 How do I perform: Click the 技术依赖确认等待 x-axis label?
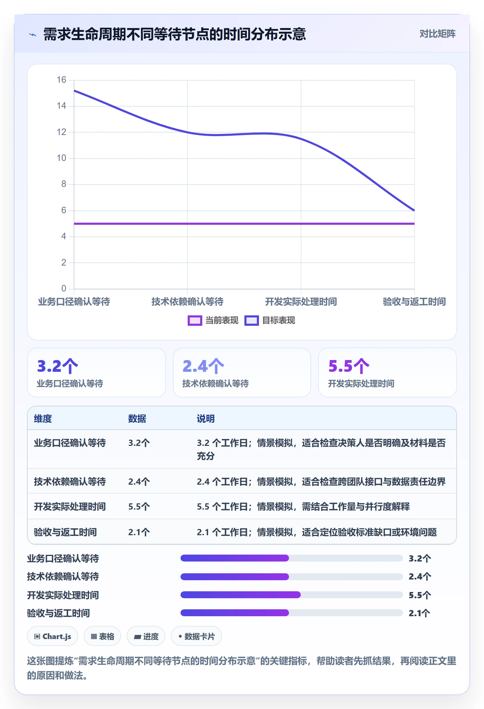point(187,302)
